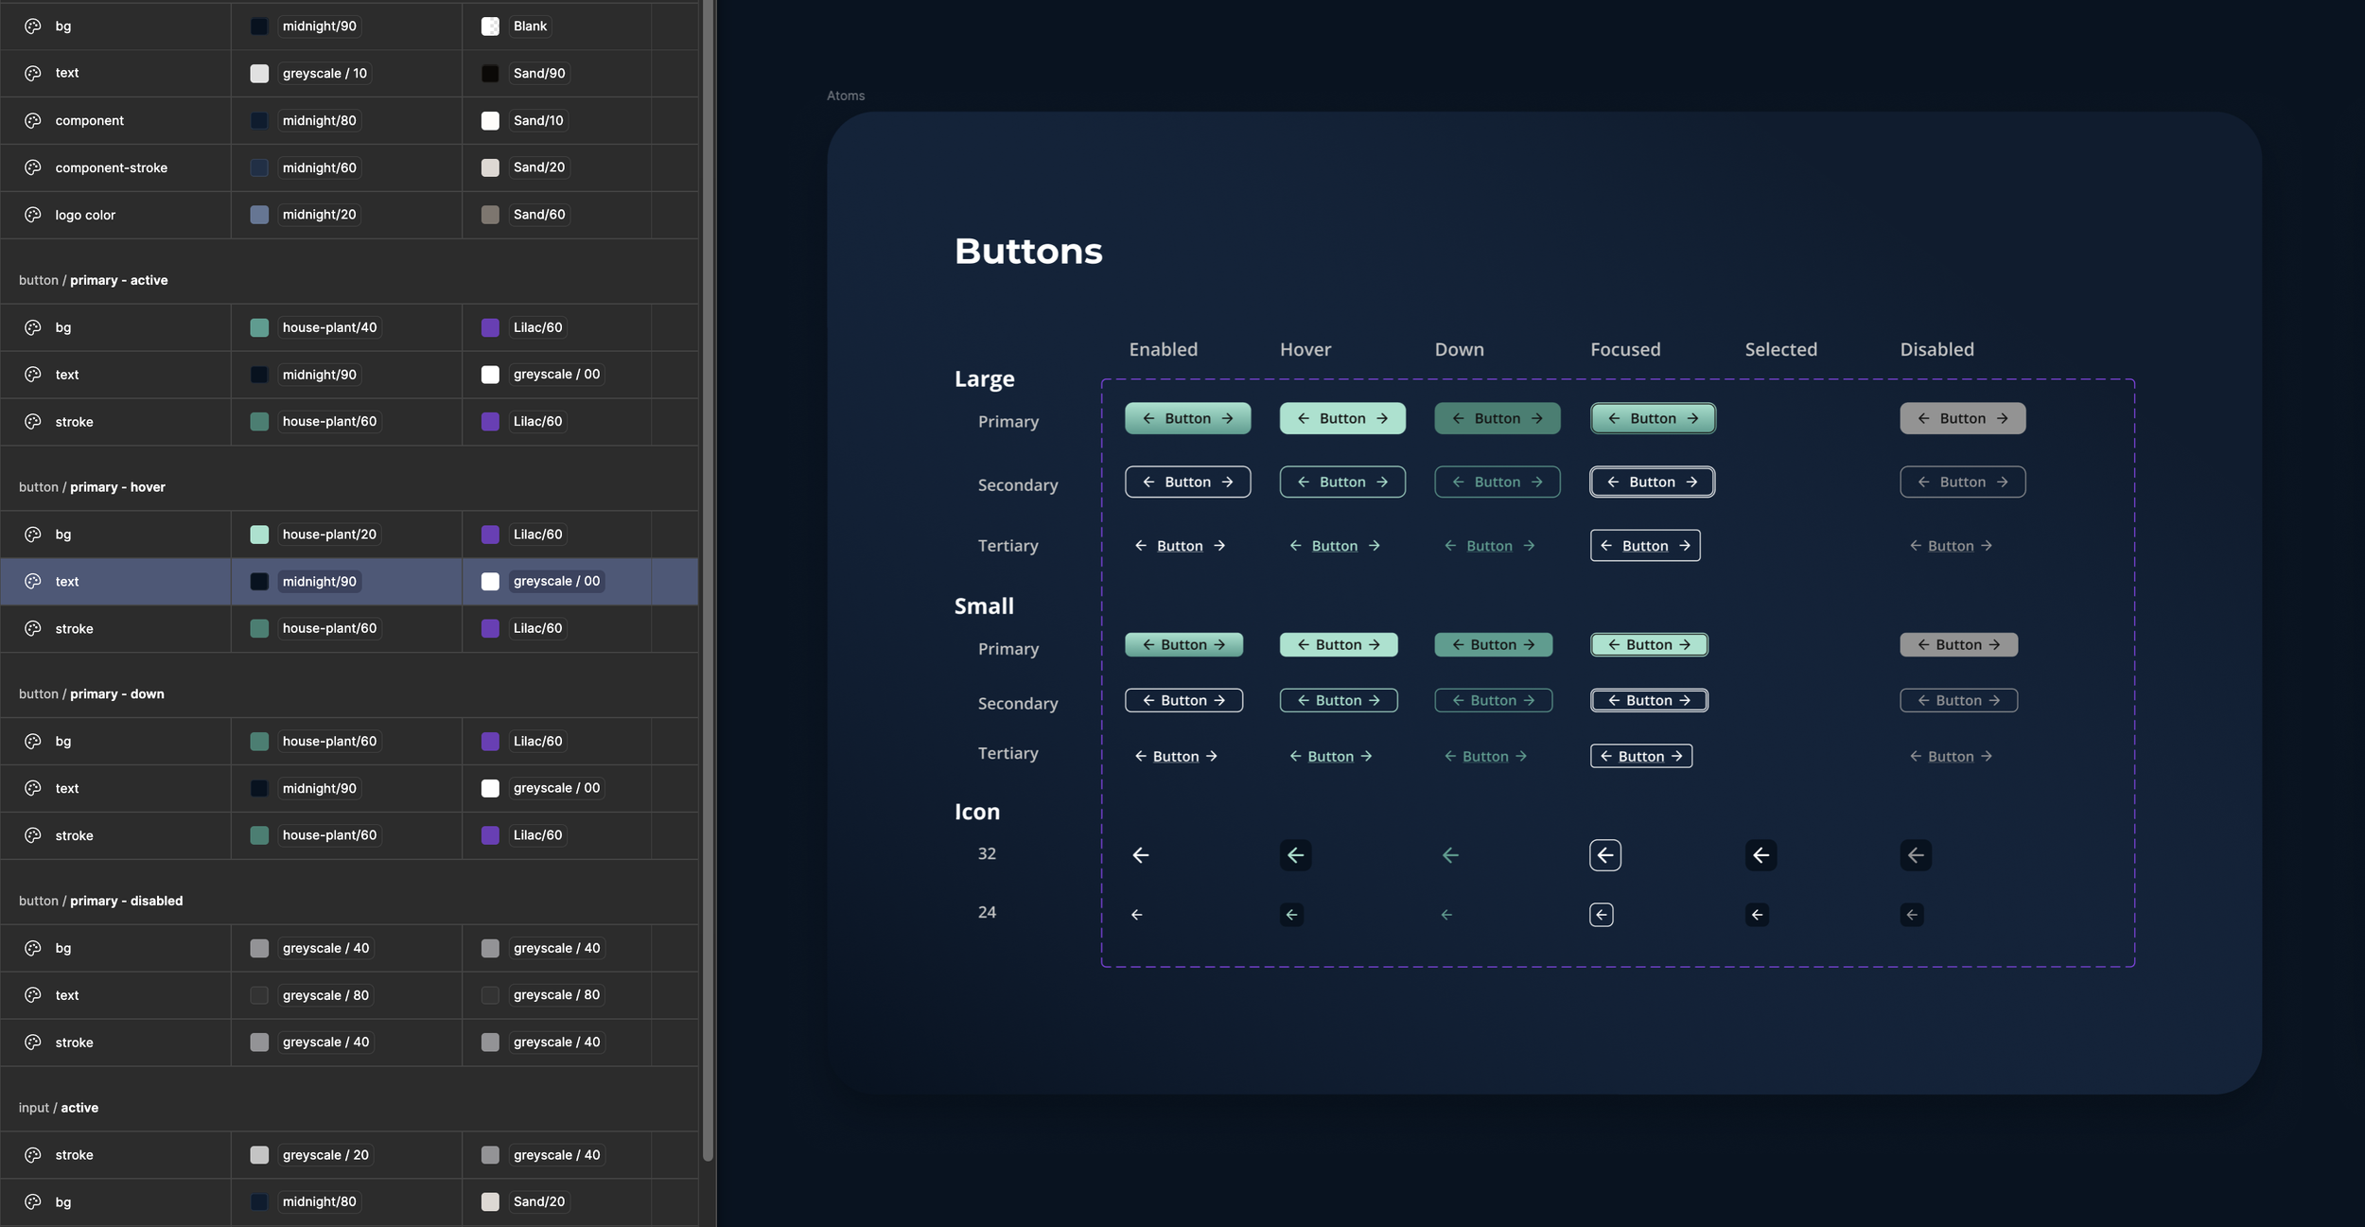Click the Focused state 24 arrow icon
2365x1227 pixels.
(1602, 915)
